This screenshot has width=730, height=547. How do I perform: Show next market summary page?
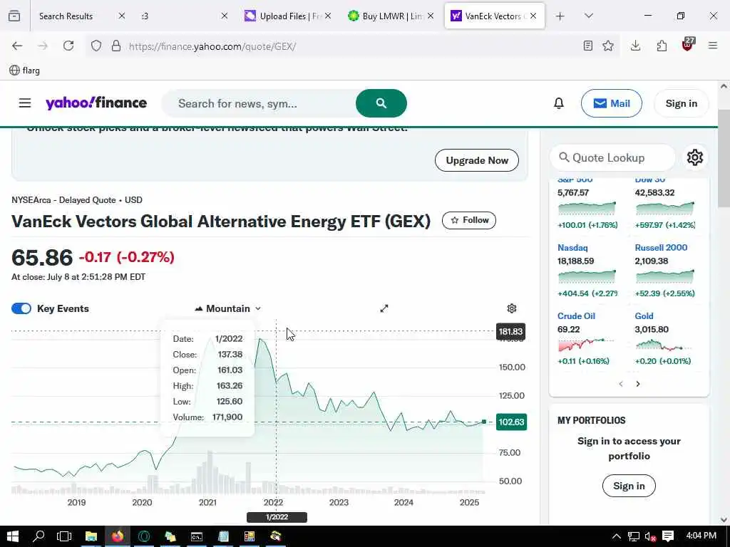638,384
